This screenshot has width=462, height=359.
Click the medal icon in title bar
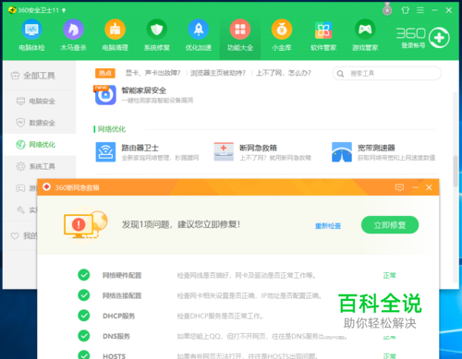(387, 9)
